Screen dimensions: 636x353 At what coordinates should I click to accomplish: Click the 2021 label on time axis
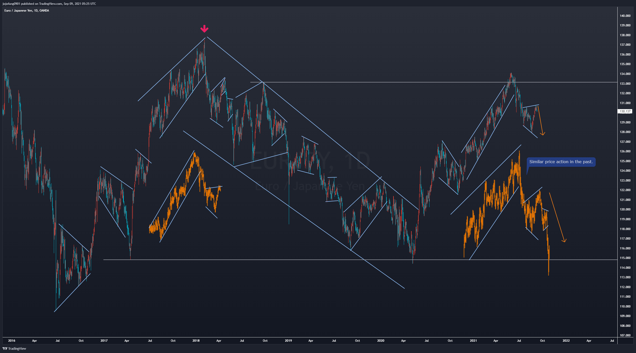(x=473, y=341)
